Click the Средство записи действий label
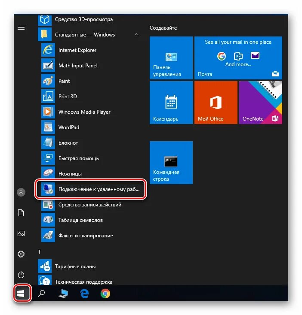Screen dimensions: 302x315 tap(90, 205)
